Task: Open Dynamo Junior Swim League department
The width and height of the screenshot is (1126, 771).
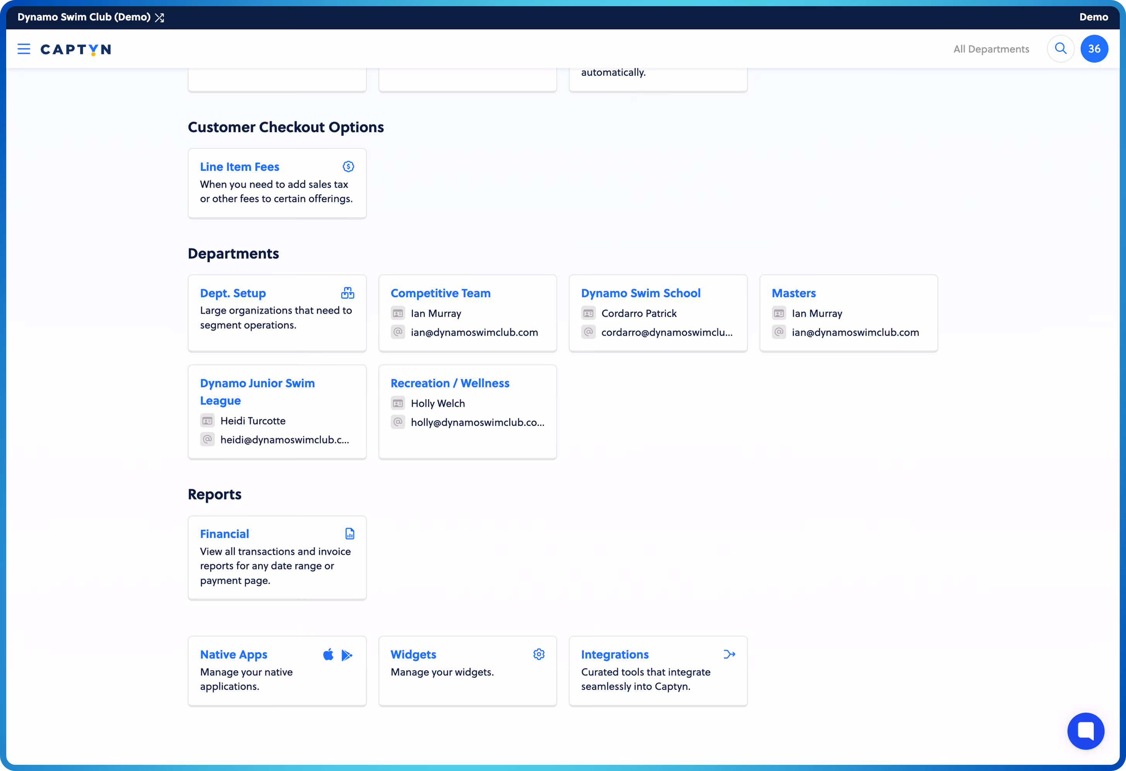Action: pyautogui.click(x=257, y=392)
